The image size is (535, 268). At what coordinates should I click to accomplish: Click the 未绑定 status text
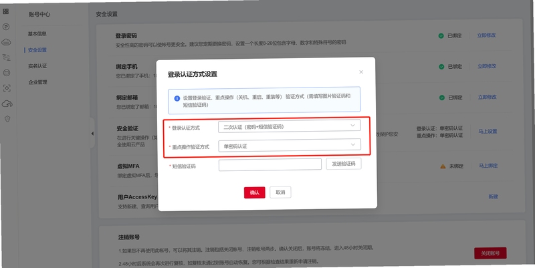(x=456, y=166)
